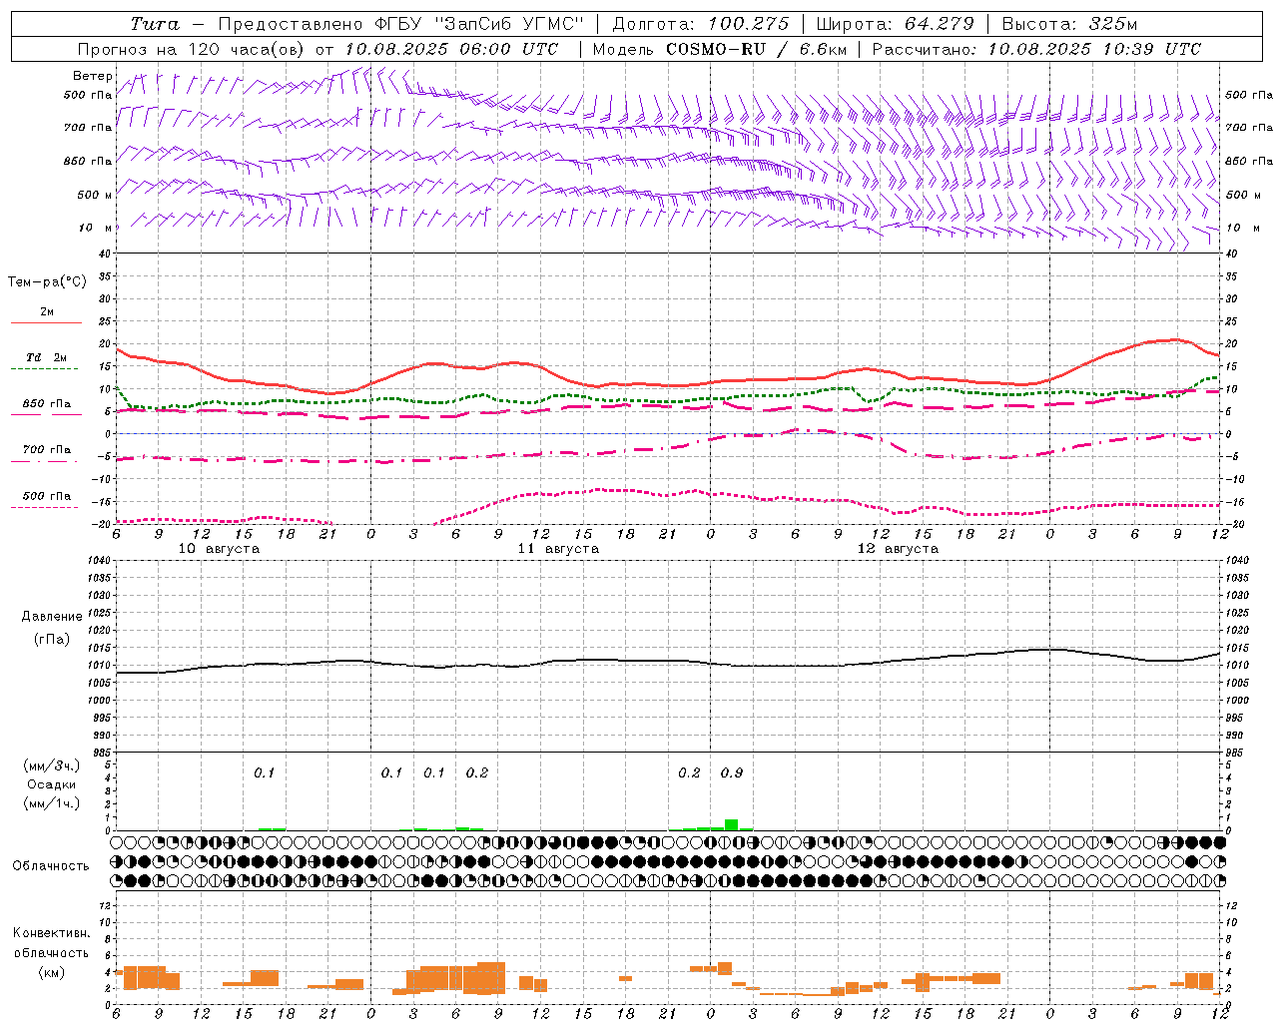Click the 10 августа date label
The height and width of the screenshot is (1022, 1278).
coord(219,549)
